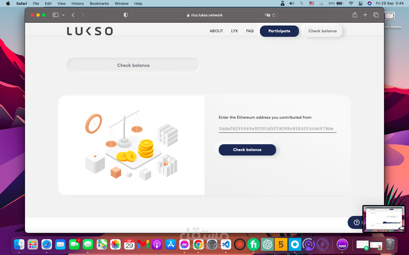
Task: Open Gmail from the Dock
Action: coord(143,244)
